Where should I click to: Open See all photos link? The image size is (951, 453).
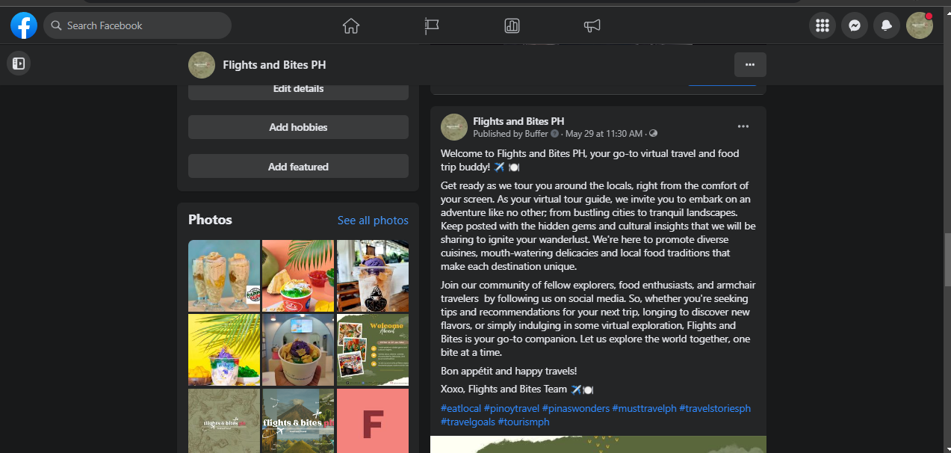pyautogui.click(x=373, y=221)
